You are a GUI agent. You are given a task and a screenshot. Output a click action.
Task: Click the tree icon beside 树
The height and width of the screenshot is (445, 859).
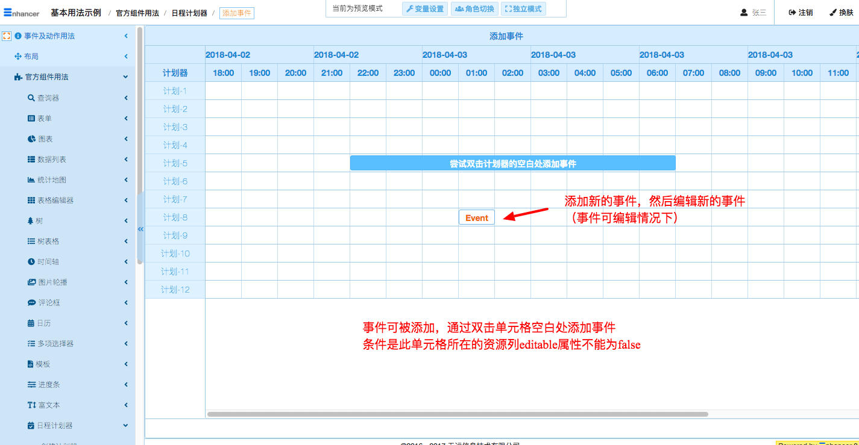tap(31, 221)
